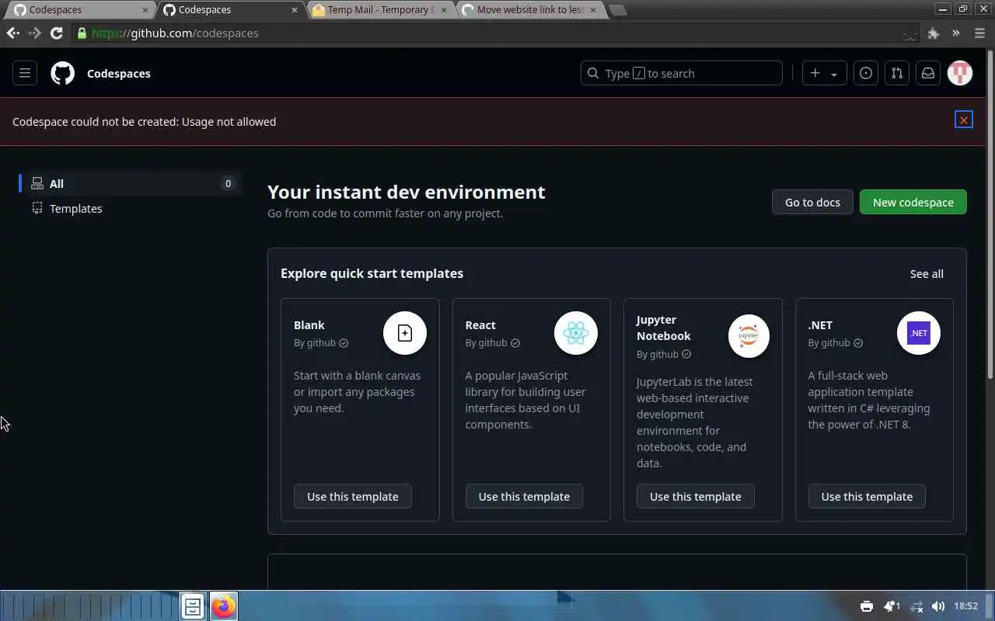This screenshot has width=995, height=621.
Task: Click 'By github' under Blank template
Action: (x=315, y=342)
